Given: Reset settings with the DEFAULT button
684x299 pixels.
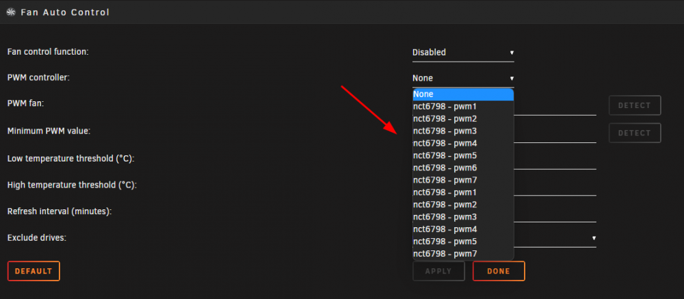Looking at the screenshot, I should coord(34,271).
